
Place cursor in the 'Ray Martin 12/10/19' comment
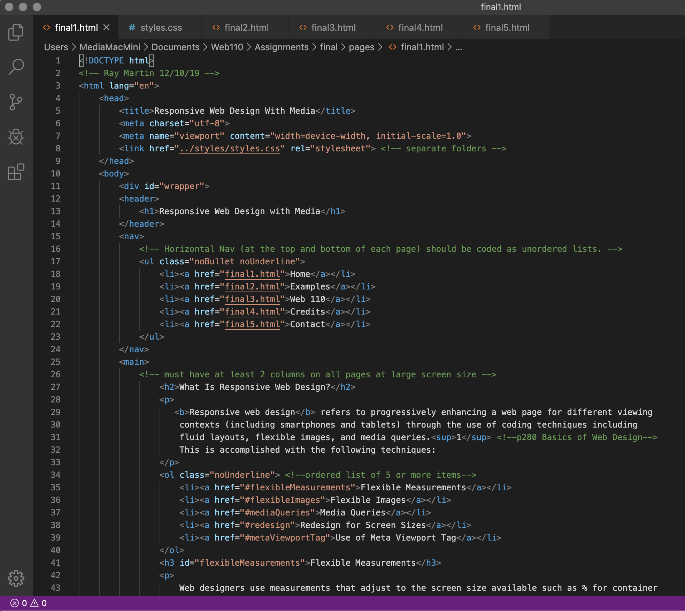coord(152,73)
